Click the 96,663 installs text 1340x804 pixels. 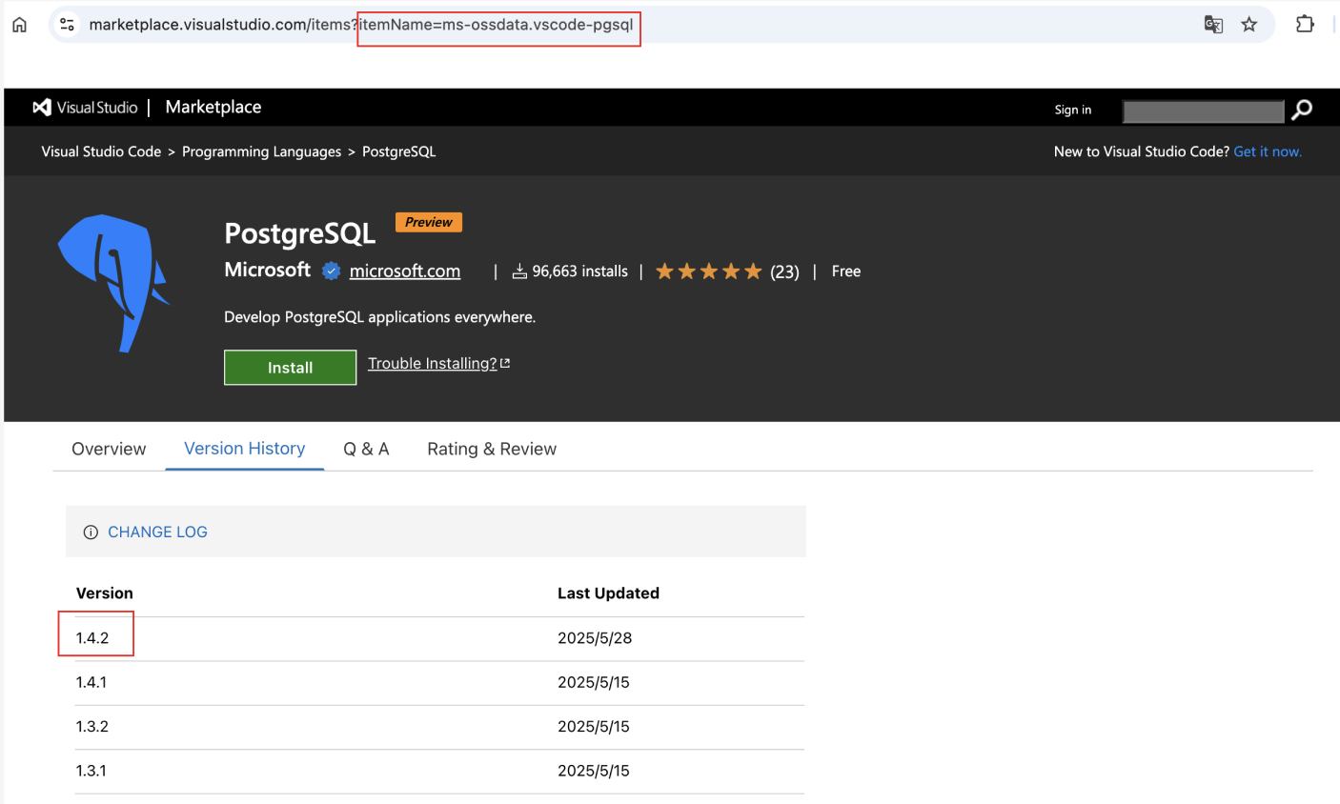coord(580,271)
